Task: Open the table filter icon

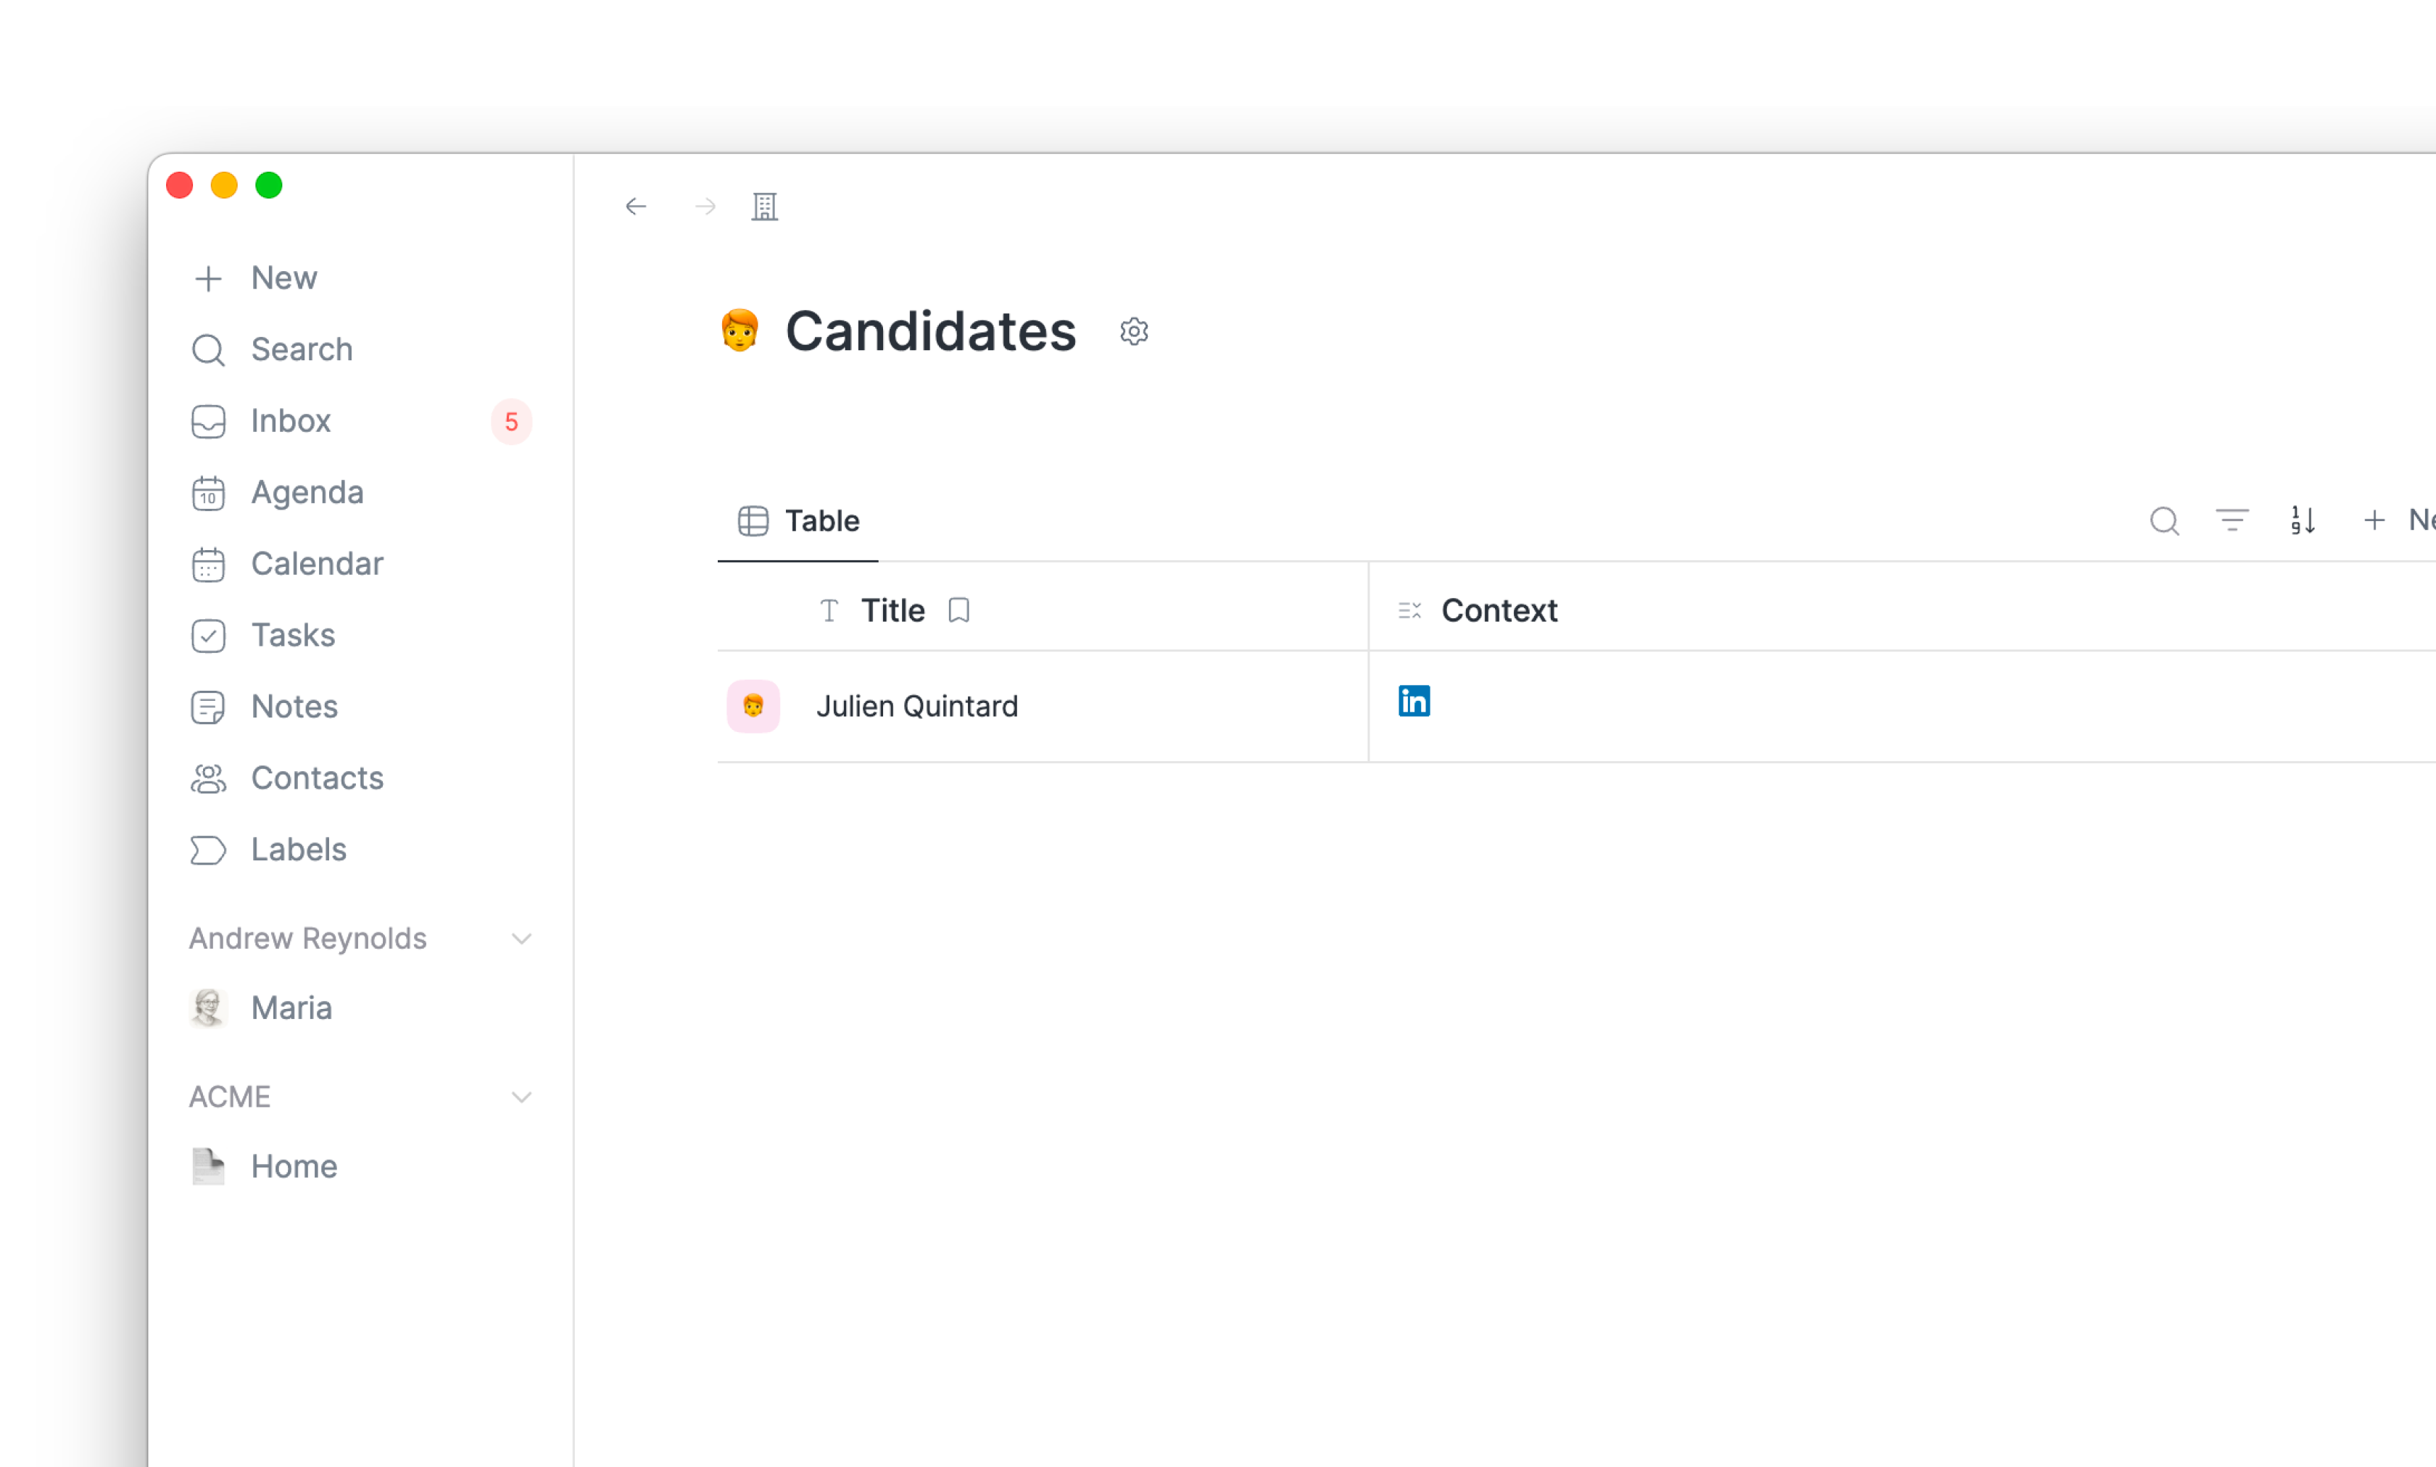Action: pyautogui.click(x=2232, y=520)
